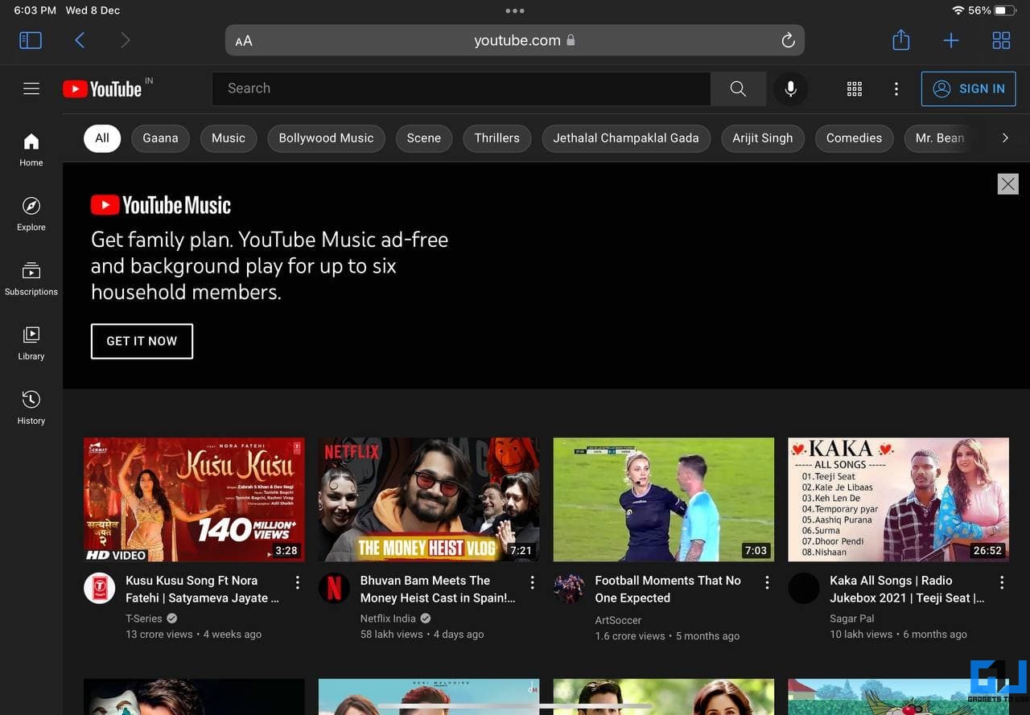Select the Thrillers filter chip
Image resolution: width=1030 pixels, height=715 pixels.
pos(497,138)
